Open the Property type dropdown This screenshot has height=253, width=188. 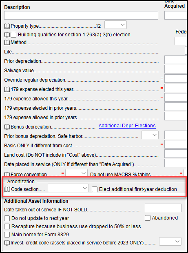(115, 24)
